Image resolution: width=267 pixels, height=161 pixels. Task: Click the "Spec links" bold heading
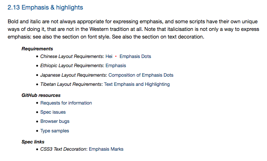tap(33, 142)
